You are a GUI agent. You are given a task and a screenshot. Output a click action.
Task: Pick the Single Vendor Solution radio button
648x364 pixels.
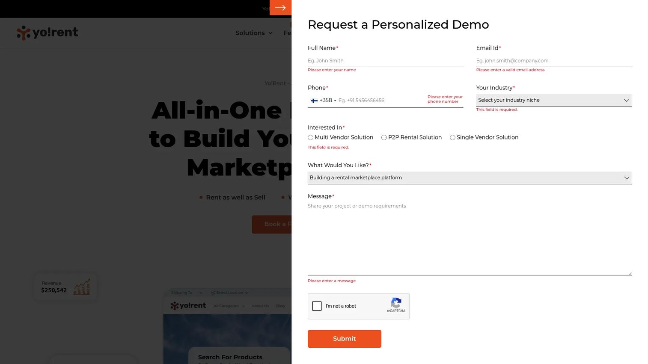(452, 138)
